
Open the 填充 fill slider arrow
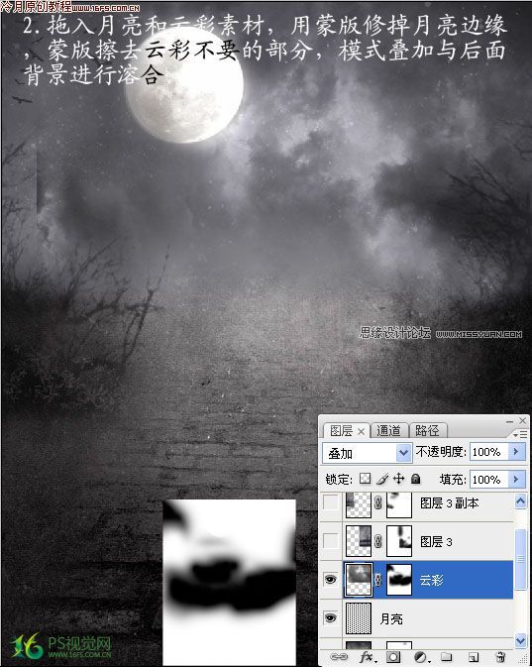click(517, 480)
